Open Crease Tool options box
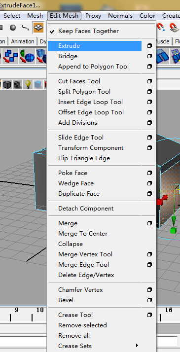The height and width of the screenshot is (352, 180). [x=149, y=315]
